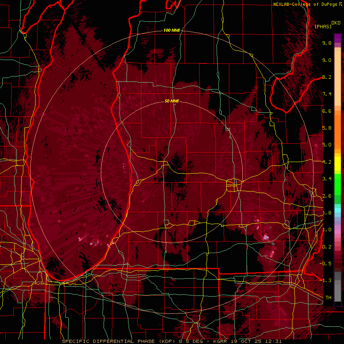
Task: Click the TH threshold label on color scale
Action: tap(328, 298)
